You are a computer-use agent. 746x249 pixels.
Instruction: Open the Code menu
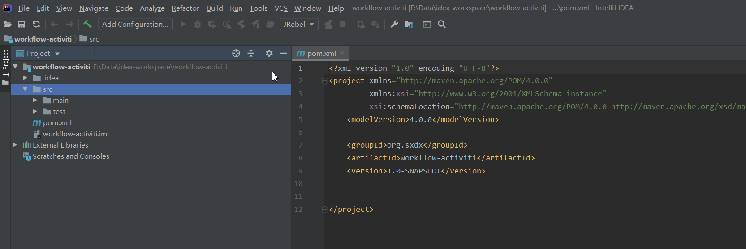click(x=124, y=8)
